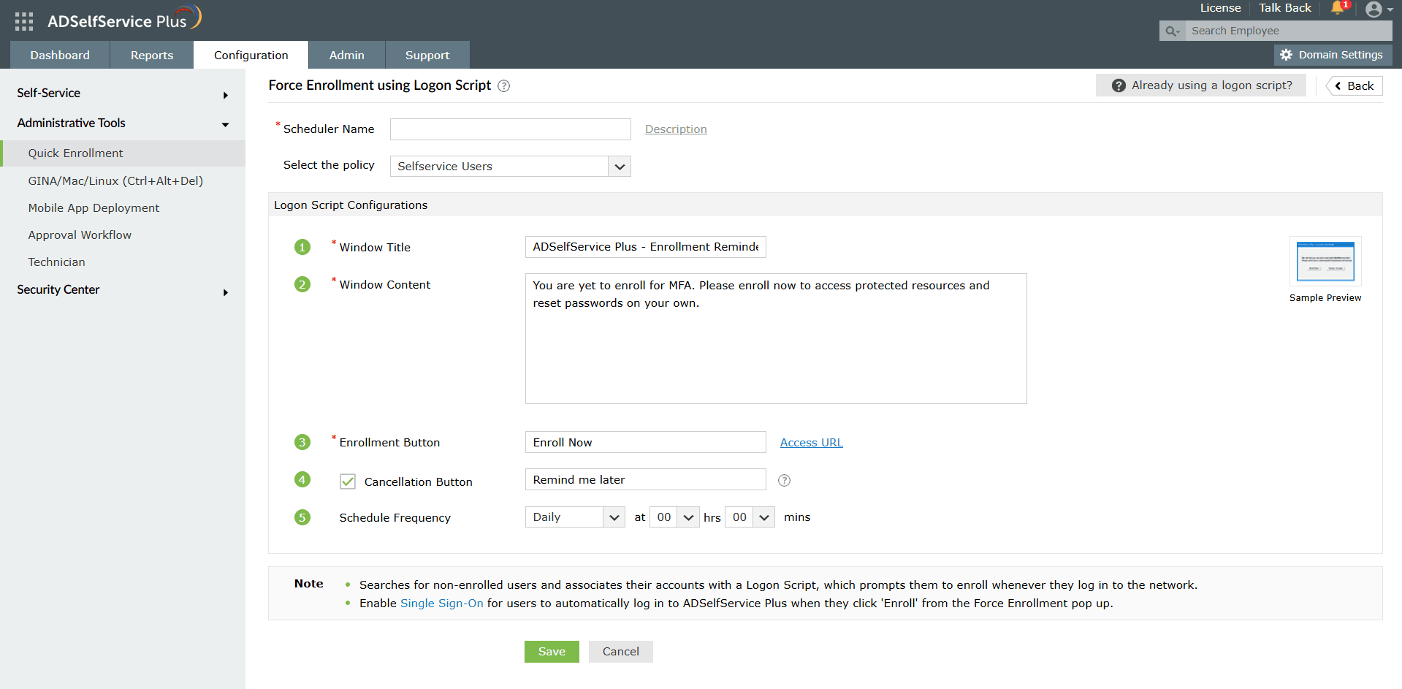The image size is (1402, 689).
Task: Click the Back button
Action: (x=1355, y=86)
